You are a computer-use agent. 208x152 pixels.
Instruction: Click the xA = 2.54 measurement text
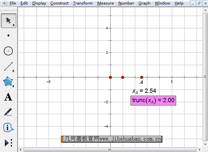click(x=144, y=91)
